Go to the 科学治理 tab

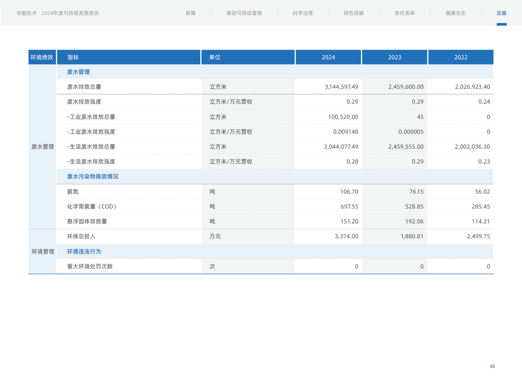(x=303, y=13)
